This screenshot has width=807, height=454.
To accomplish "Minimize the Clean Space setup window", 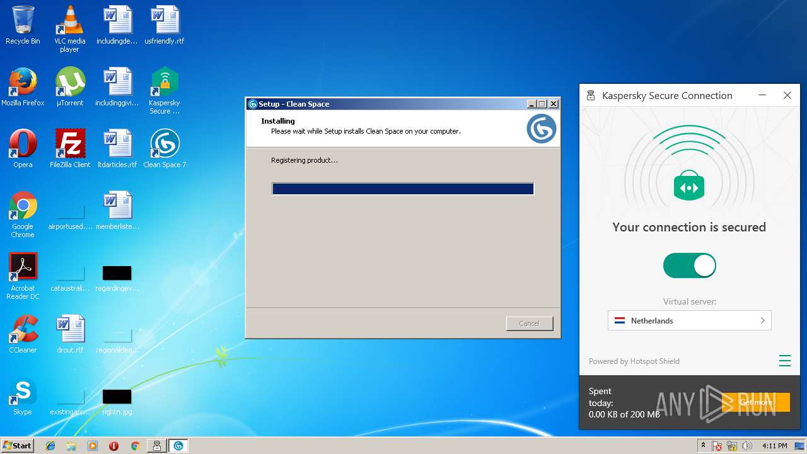I will (x=531, y=104).
